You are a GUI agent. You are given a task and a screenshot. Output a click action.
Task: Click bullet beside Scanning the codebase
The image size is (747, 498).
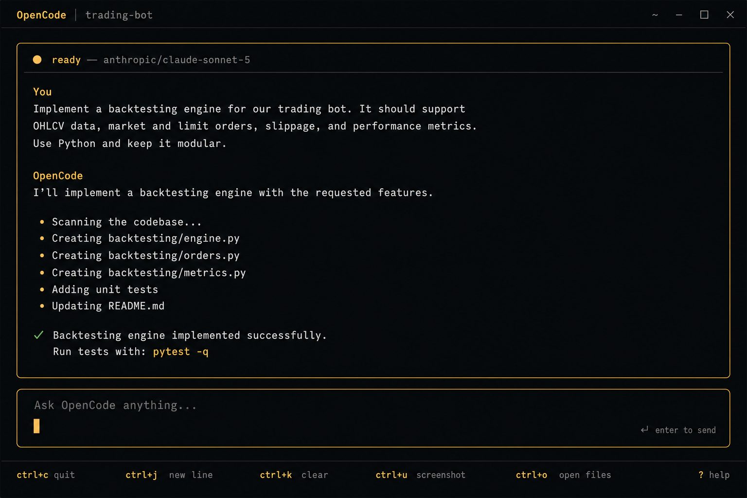(x=42, y=222)
